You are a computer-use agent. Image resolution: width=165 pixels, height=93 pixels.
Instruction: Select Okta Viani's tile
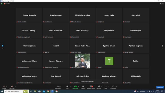pos(136,15)
